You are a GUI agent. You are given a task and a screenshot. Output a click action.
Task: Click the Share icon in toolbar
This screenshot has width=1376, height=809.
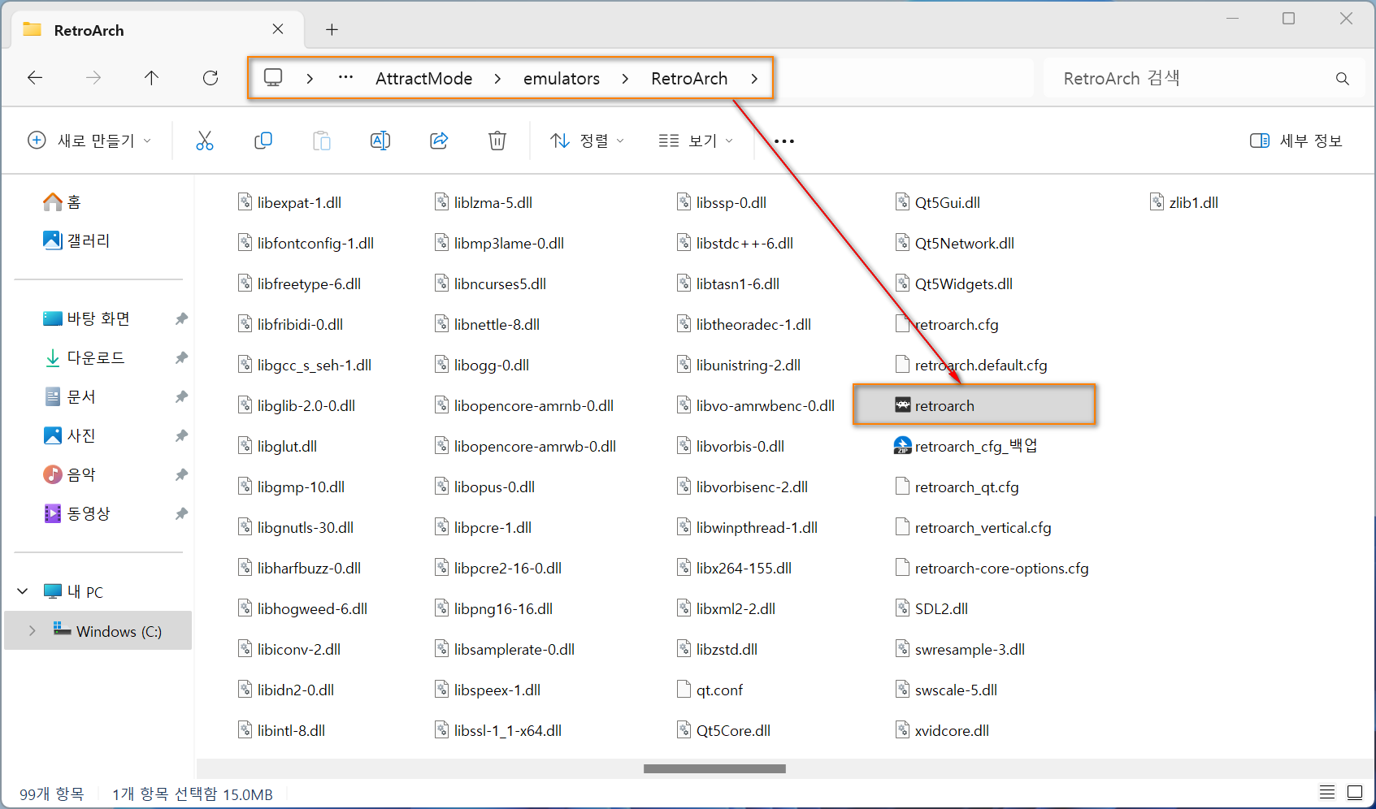[x=439, y=141]
